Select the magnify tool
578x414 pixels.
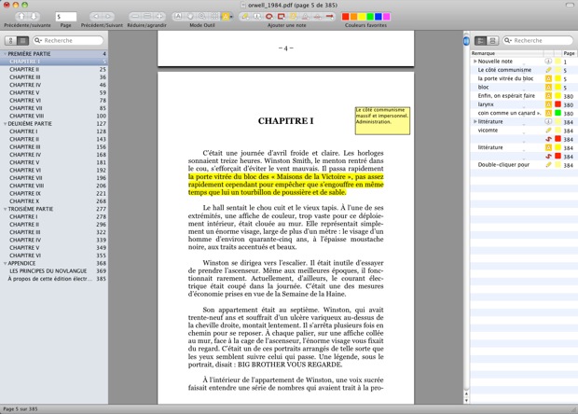tap(202, 16)
